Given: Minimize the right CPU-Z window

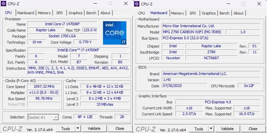Looking at the screenshot, I should 228,4.
